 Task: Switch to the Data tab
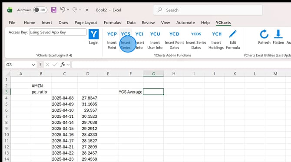coord(131,23)
